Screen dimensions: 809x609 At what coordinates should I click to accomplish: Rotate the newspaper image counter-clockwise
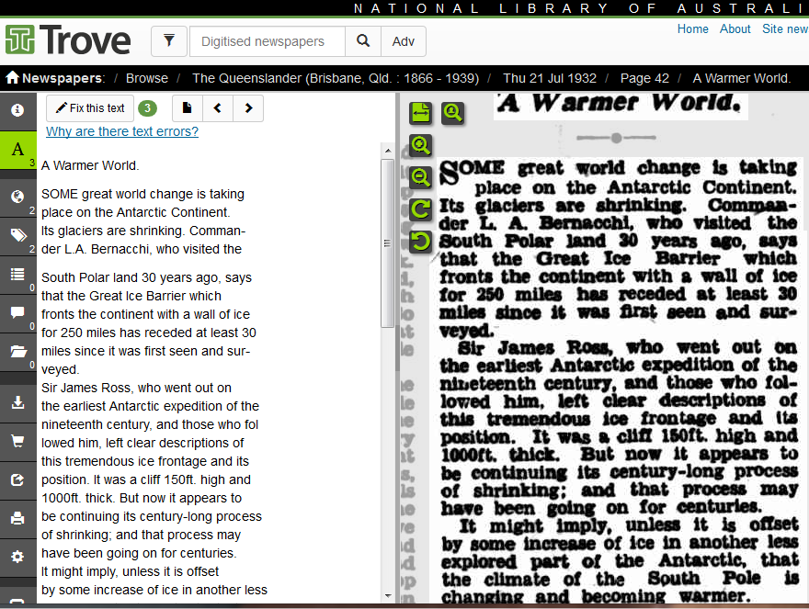pyautogui.click(x=420, y=242)
